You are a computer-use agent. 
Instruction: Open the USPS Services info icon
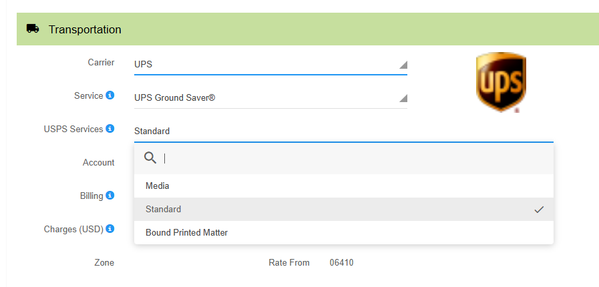pyautogui.click(x=110, y=129)
